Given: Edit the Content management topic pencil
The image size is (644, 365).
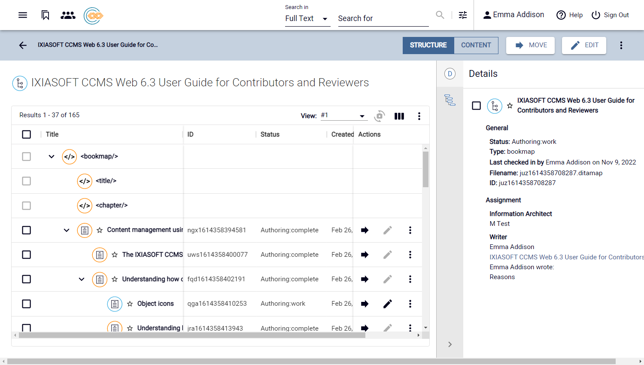Looking at the screenshot, I should click(x=387, y=230).
